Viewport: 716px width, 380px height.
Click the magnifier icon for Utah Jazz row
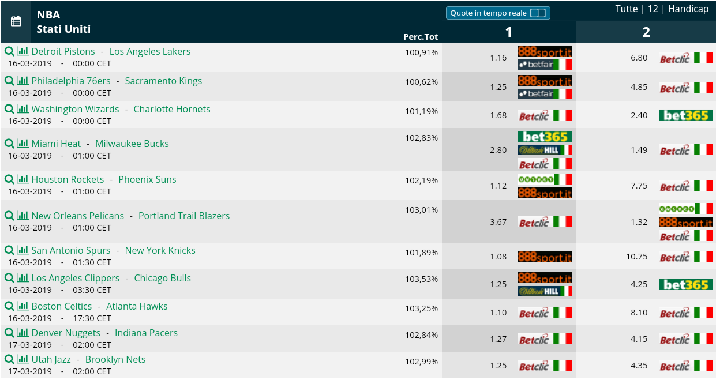(9, 359)
